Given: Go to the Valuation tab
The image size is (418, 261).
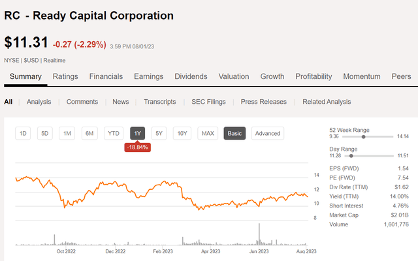Looking at the screenshot, I should pyautogui.click(x=234, y=77).
